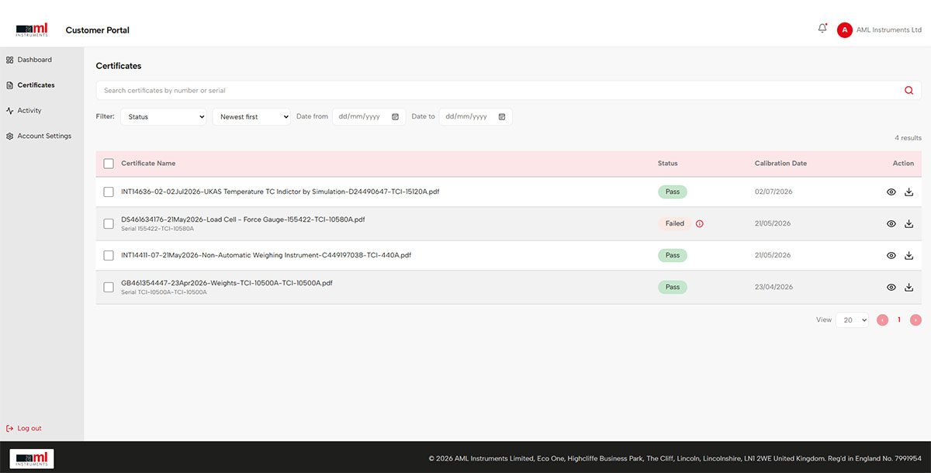Viewport: 931px width, 473px height.
Task: Tick the select-all checkbox in table header
Action: click(x=109, y=164)
